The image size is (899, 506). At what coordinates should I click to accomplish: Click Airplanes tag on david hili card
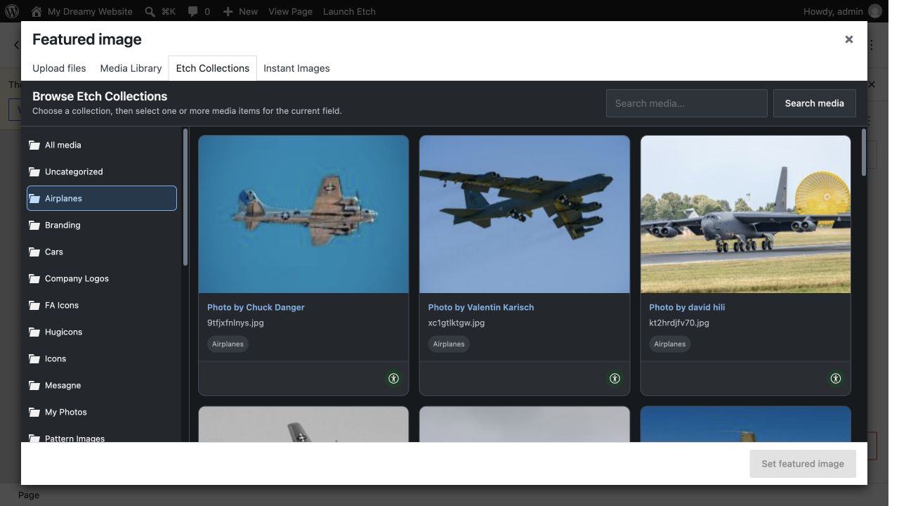(669, 344)
